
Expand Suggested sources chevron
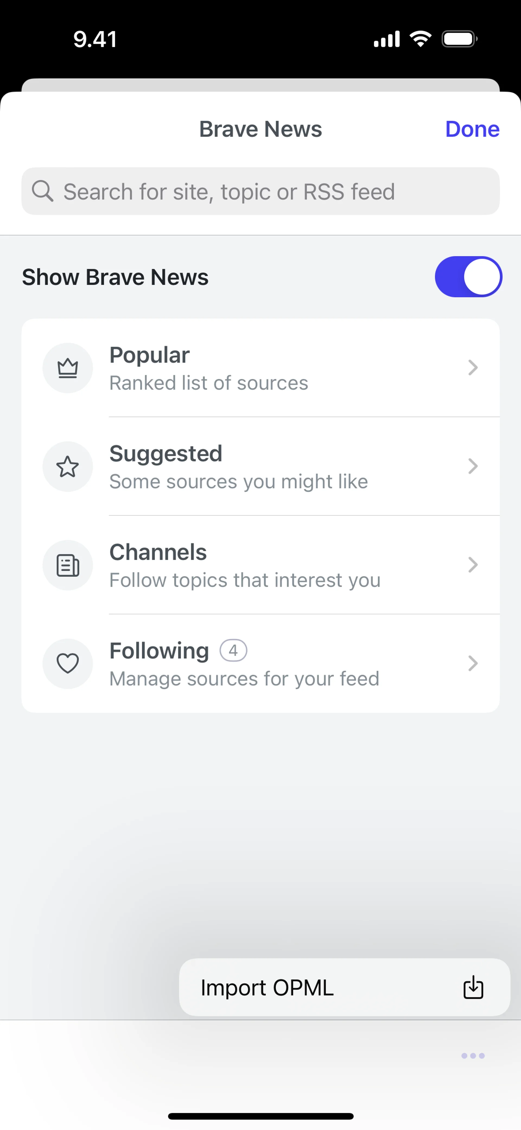click(x=472, y=466)
